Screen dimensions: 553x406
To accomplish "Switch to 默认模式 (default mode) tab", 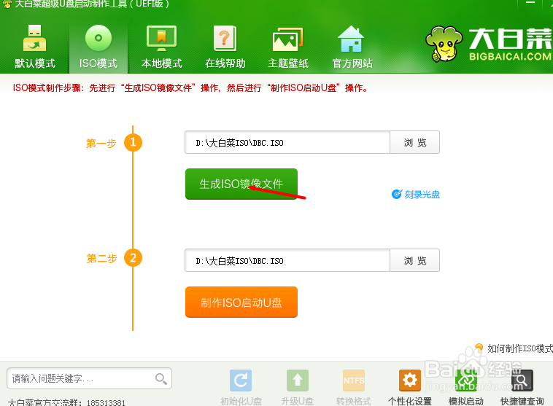I will point(34,47).
